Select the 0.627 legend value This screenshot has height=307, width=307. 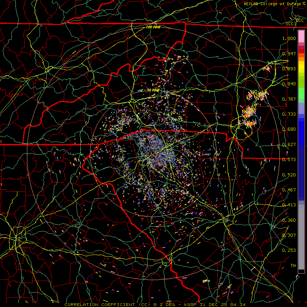[x=289, y=145]
